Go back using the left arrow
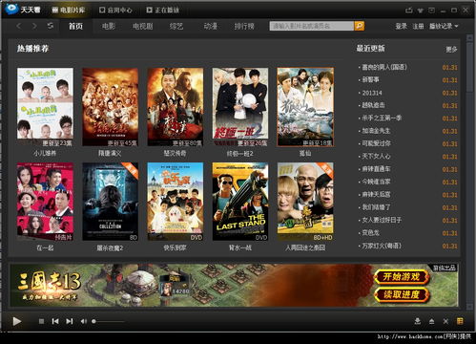 click(19, 26)
